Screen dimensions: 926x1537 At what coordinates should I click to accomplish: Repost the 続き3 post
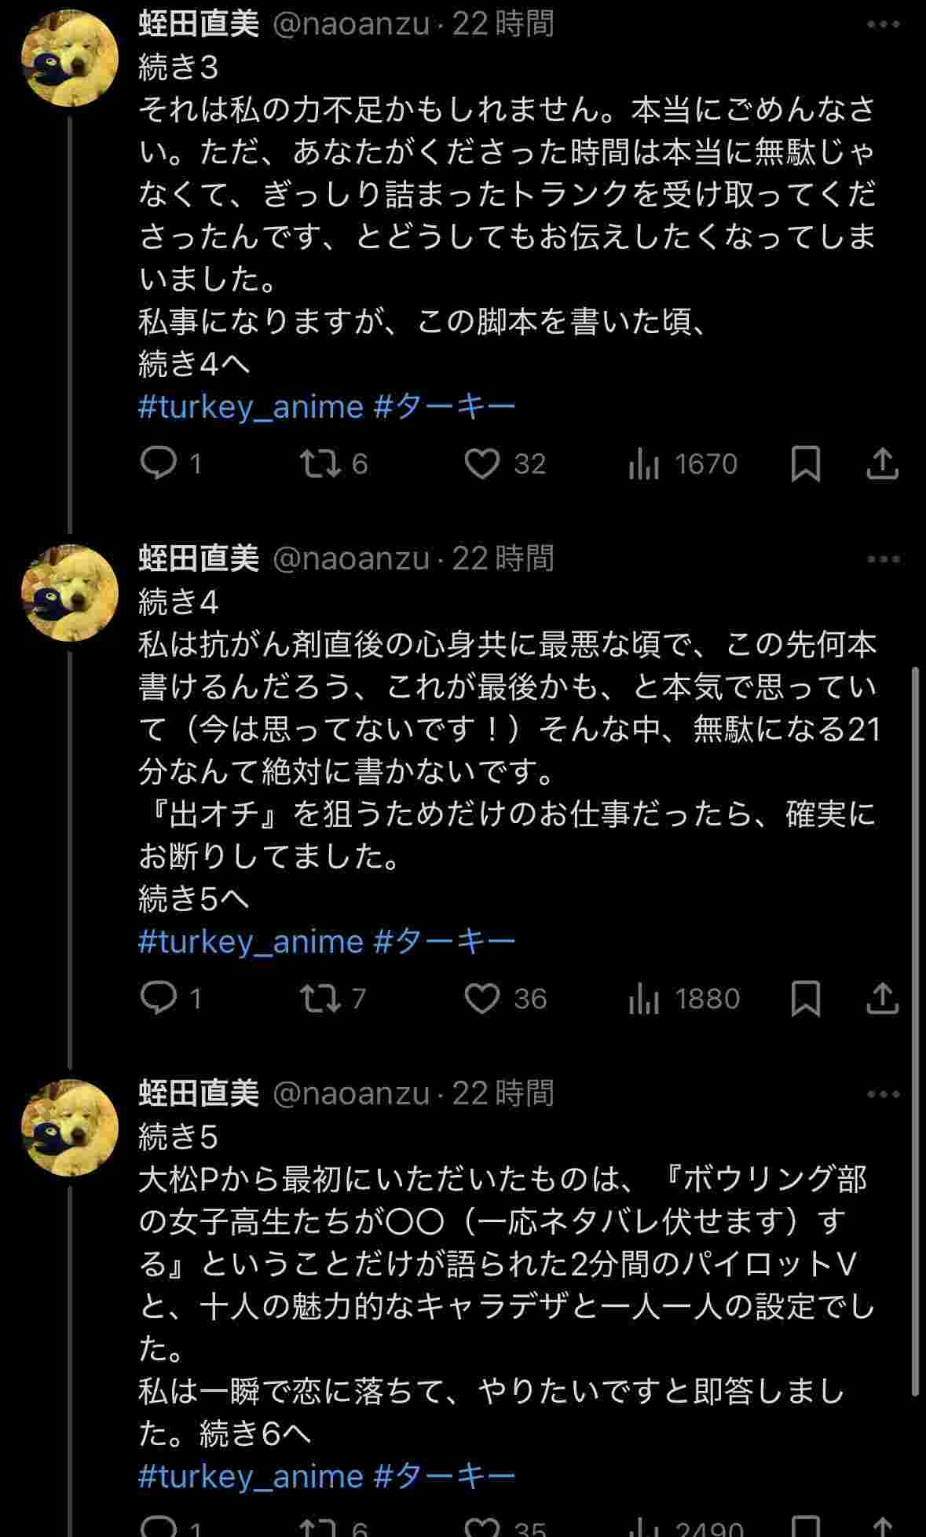[322, 463]
